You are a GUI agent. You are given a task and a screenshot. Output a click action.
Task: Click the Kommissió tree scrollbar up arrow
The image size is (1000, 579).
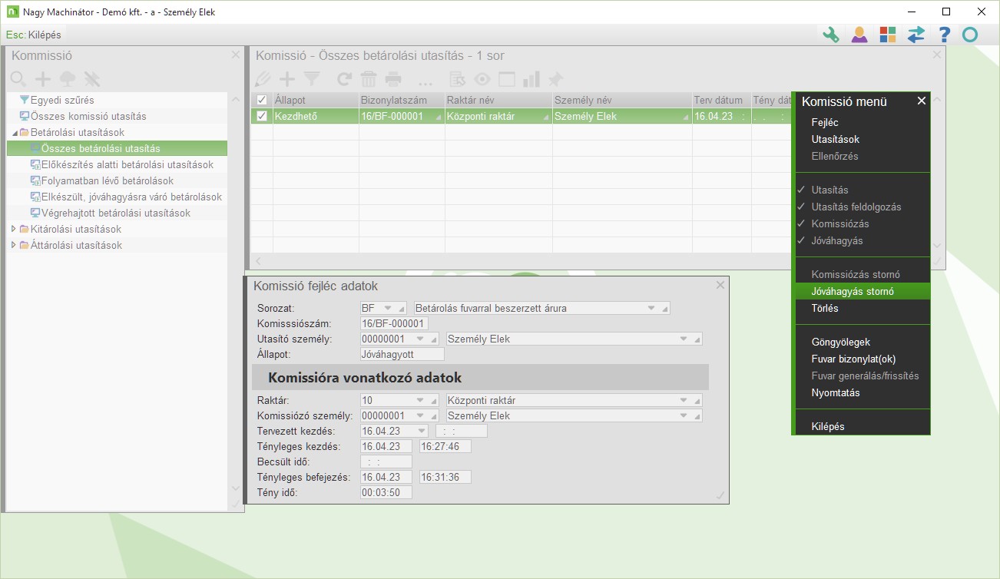[235, 99]
